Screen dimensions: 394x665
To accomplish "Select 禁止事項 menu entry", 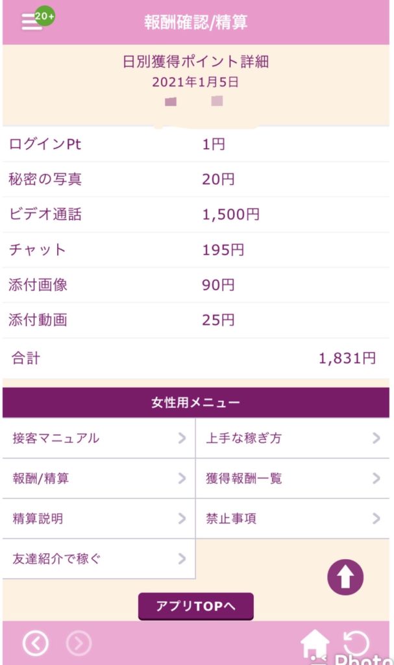I will tap(292, 519).
